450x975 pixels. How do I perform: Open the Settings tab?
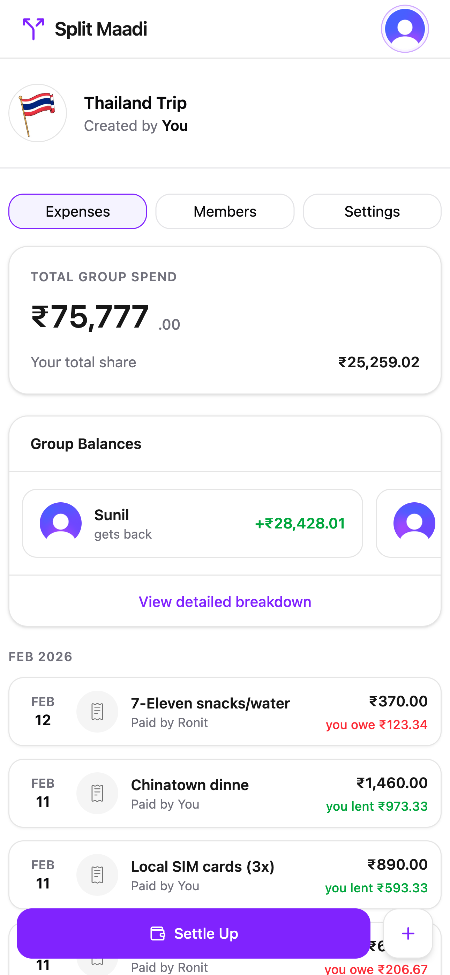pos(372,212)
